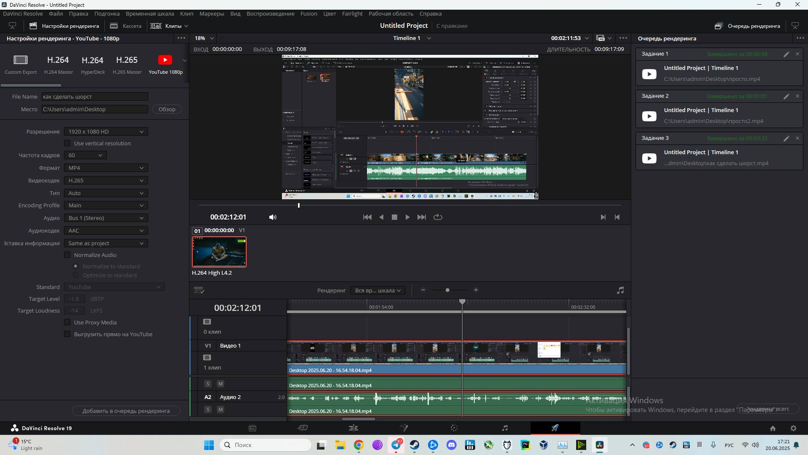Edit Задание 3 with pencil icon
The image size is (808, 455).
(x=786, y=138)
